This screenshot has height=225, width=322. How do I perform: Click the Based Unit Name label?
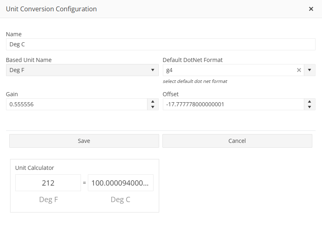tap(29, 60)
